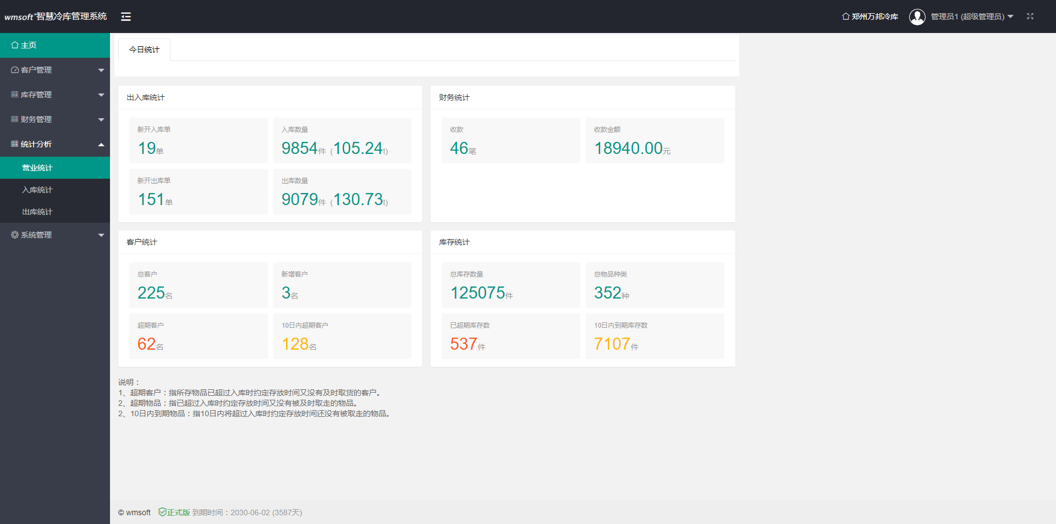Toggle fullscreen mode icon

(1030, 16)
